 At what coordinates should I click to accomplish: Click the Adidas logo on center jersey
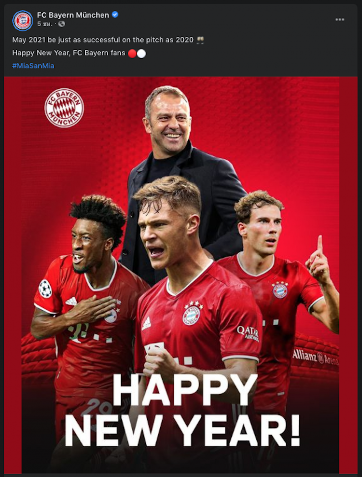tap(146, 323)
